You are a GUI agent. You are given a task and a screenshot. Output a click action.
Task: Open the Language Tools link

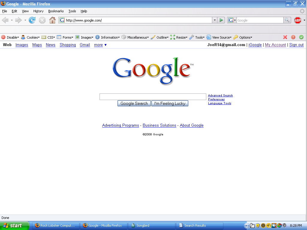point(219,103)
